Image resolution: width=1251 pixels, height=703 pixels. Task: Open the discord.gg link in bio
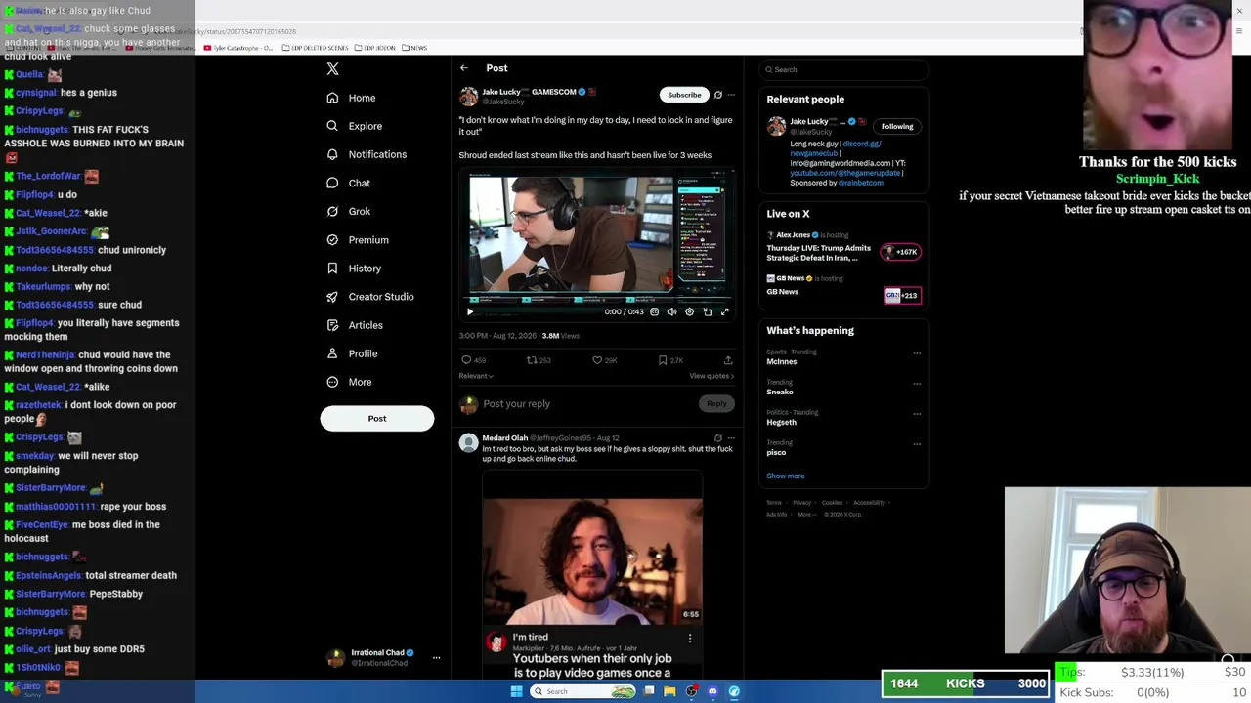(x=862, y=144)
